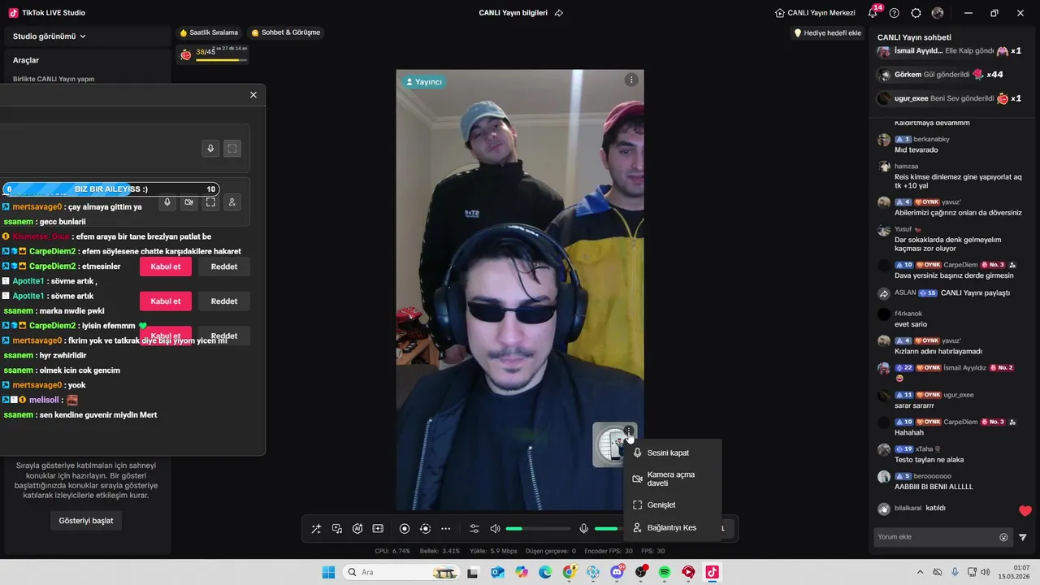1040x585 pixels.
Task: Open the effects magic wand tool
Action: (316, 529)
